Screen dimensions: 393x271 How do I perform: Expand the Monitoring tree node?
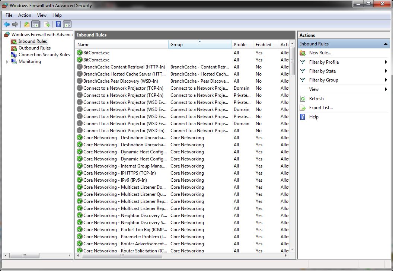[x=7, y=62]
